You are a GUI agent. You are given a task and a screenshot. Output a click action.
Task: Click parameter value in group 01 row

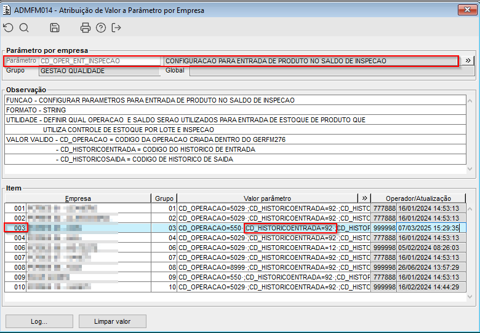pyautogui.click(x=274, y=208)
